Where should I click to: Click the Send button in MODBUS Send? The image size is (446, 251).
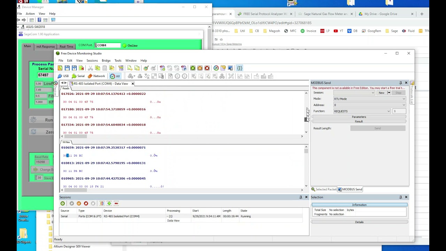coord(378,128)
